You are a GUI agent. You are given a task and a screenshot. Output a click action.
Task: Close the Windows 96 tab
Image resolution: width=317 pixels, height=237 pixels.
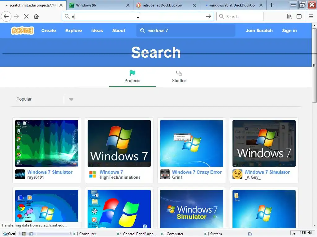pos(128,5)
